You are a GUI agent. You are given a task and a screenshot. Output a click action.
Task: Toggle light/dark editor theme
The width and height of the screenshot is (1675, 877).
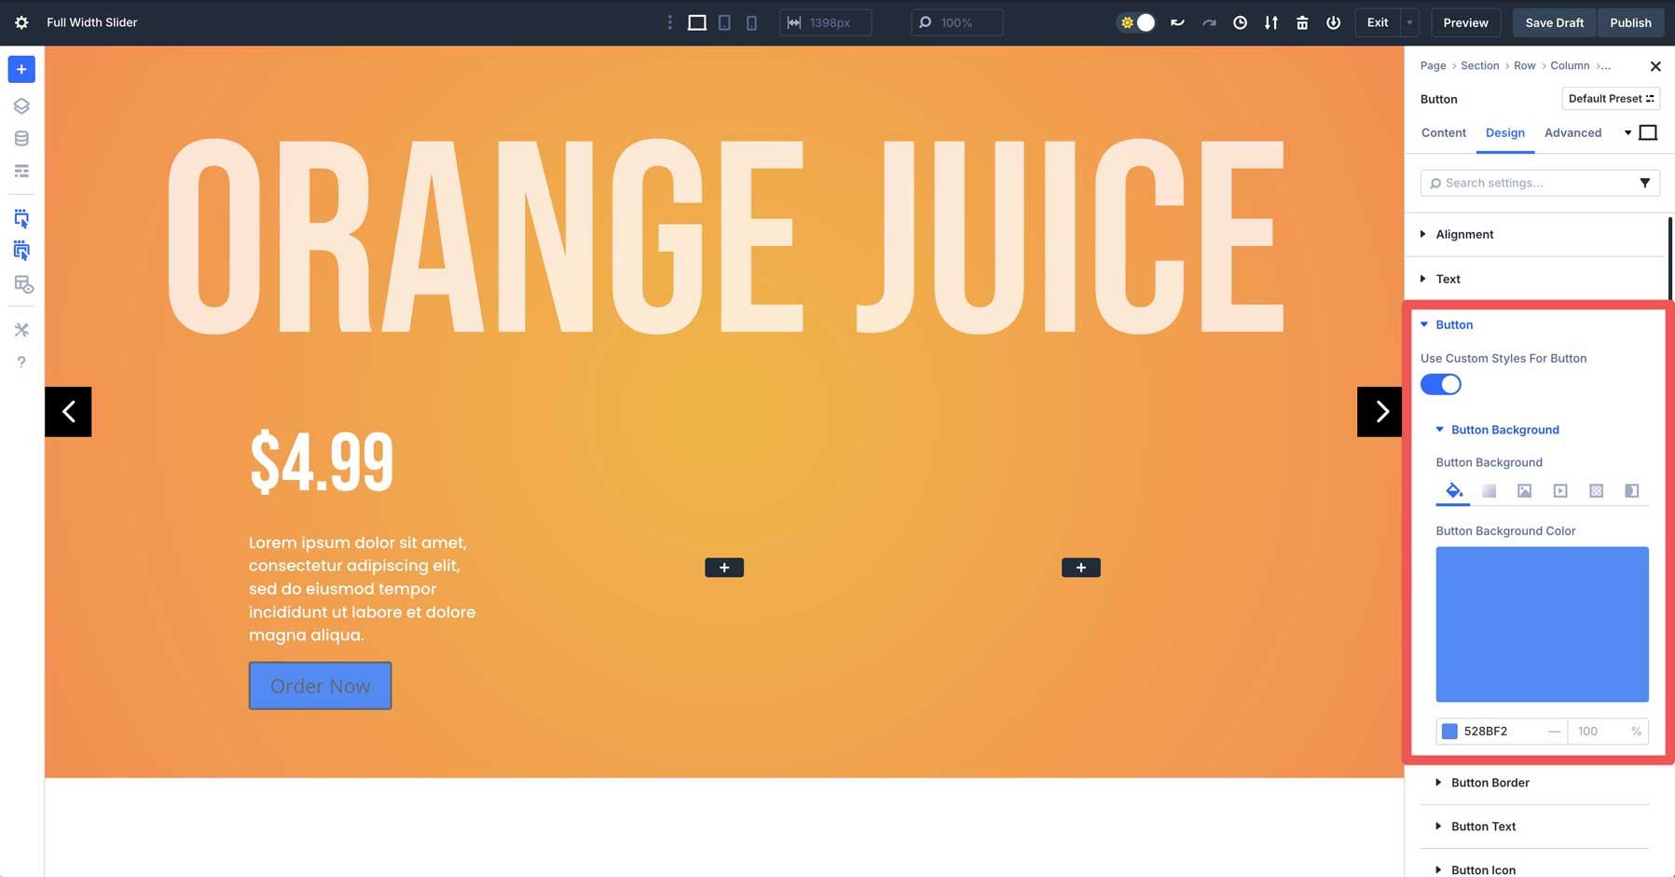click(1135, 22)
